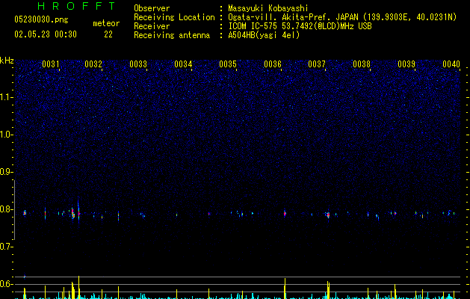
Task: Click the Receiver label
Action: pos(152,26)
